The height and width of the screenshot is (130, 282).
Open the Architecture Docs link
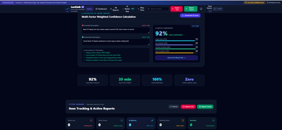pyautogui.click(x=274, y=3)
